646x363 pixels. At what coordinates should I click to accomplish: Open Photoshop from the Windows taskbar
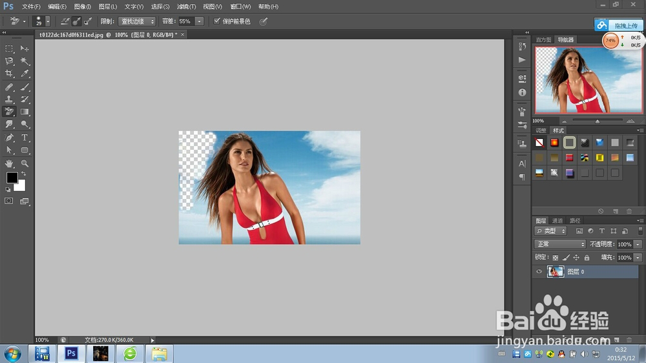(71, 353)
